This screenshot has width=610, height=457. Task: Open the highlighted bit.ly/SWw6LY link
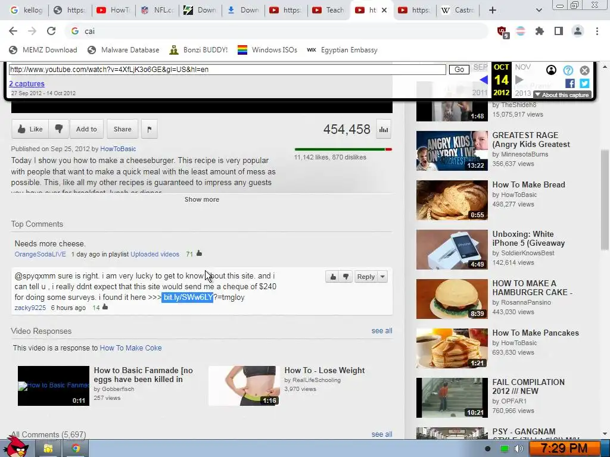click(x=188, y=298)
